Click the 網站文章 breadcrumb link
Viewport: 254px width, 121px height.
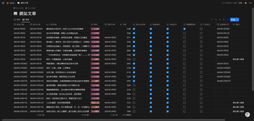24,3
